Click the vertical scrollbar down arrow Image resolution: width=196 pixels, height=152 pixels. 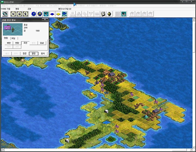(x=194, y=147)
